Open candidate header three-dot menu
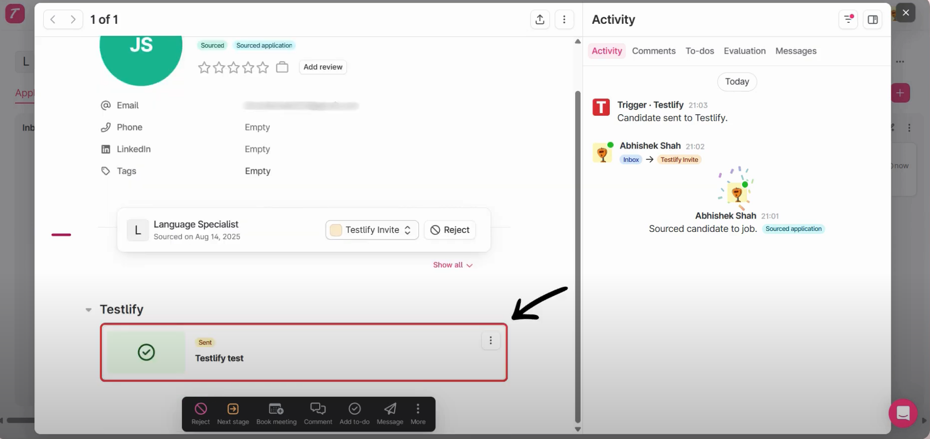Image resolution: width=930 pixels, height=439 pixels. click(564, 19)
